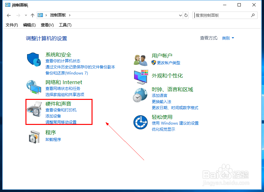Open 硬件和声音 via its printer icon
Image resolution: width=264 pixels, height=192 pixels.
(34, 109)
